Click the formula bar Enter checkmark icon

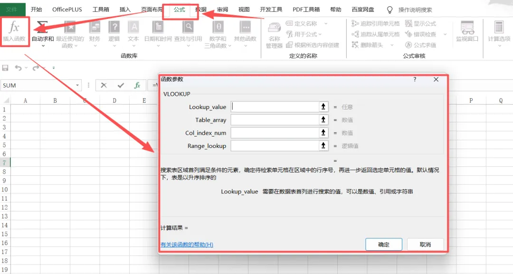coord(121,85)
